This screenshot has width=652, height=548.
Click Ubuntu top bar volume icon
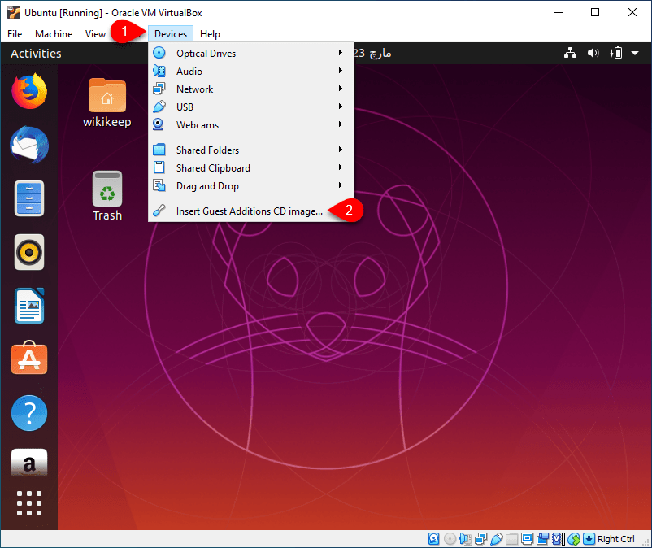[593, 53]
